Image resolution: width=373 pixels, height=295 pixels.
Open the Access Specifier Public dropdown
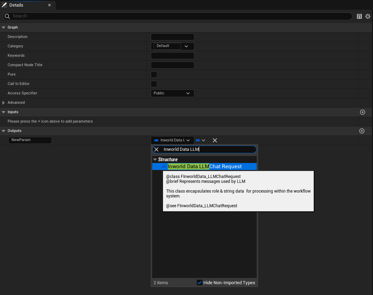click(172, 93)
